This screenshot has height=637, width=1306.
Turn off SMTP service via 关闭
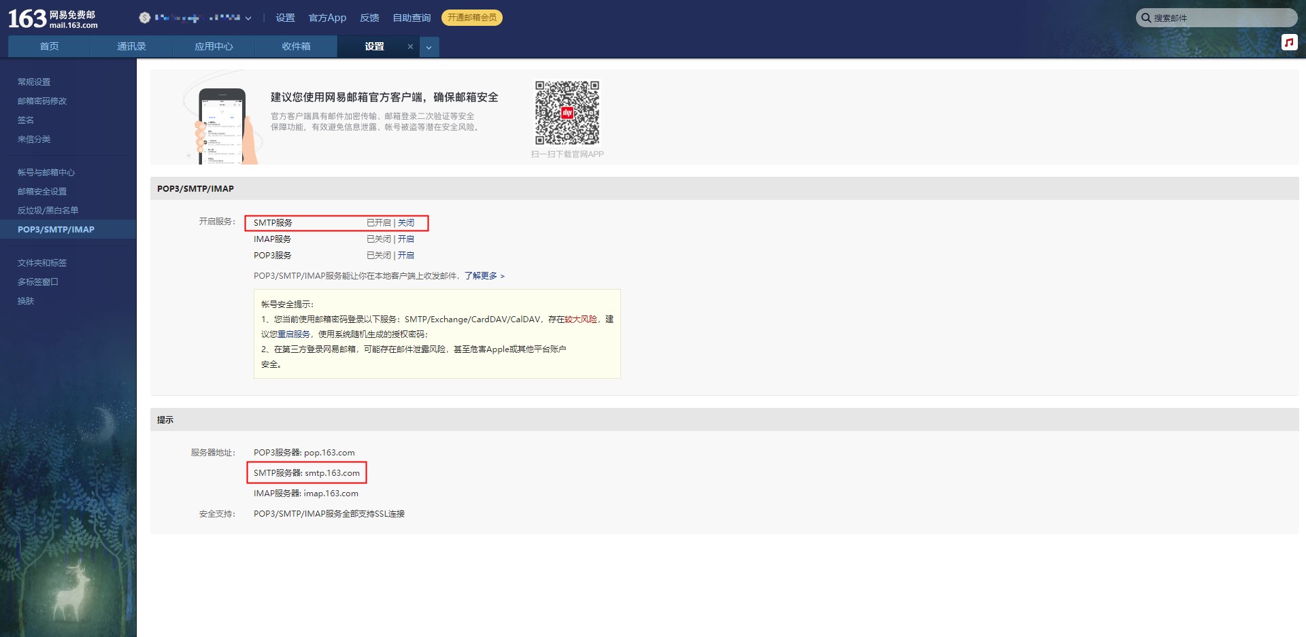pos(406,222)
